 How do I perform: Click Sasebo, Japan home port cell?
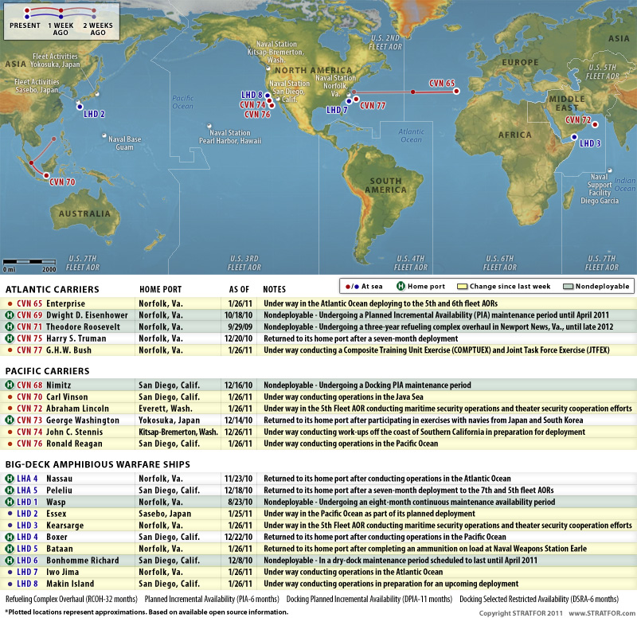pyautogui.click(x=165, y=514)
